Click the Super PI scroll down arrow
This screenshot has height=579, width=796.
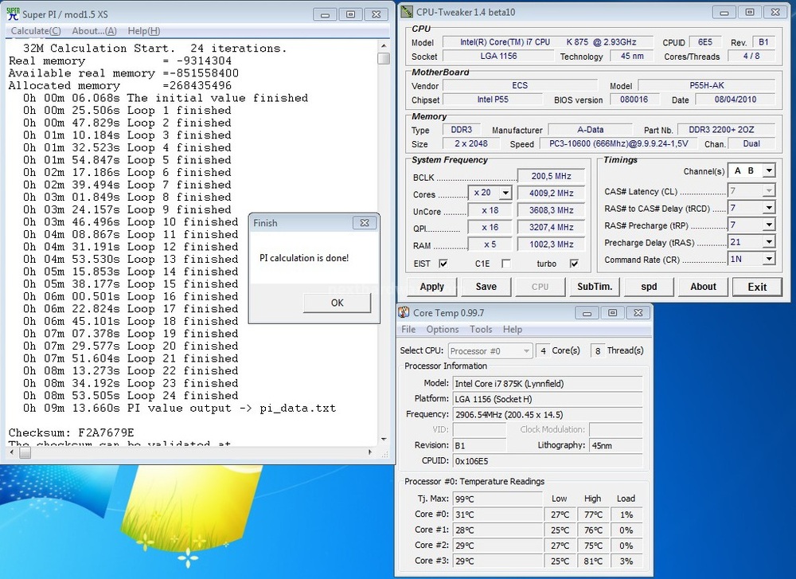(384, 440)
